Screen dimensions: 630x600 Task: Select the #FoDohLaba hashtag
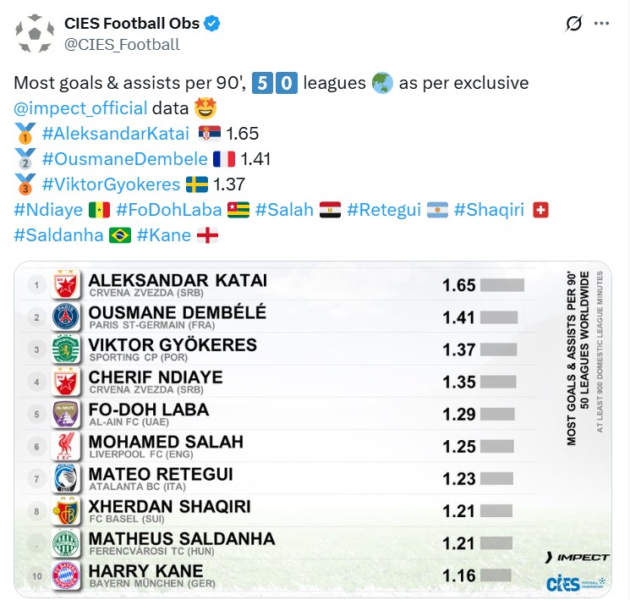(x=169, y=210)
